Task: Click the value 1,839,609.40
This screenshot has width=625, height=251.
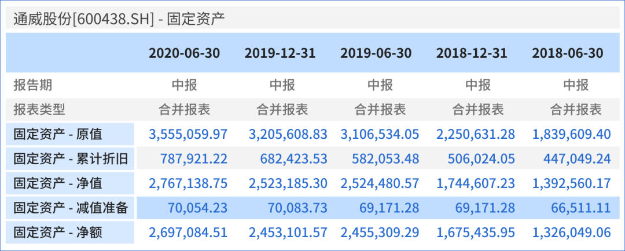Action: pyautogui.click(x=572, y=134)
